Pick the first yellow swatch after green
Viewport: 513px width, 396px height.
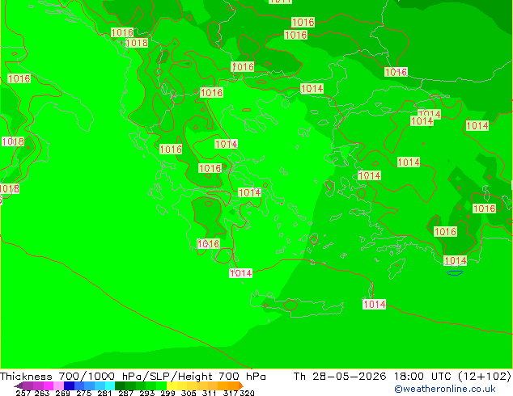tap(172, 385)
